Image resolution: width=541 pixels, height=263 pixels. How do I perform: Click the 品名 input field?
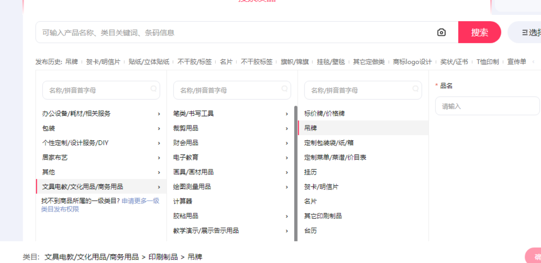coord(487,106)
